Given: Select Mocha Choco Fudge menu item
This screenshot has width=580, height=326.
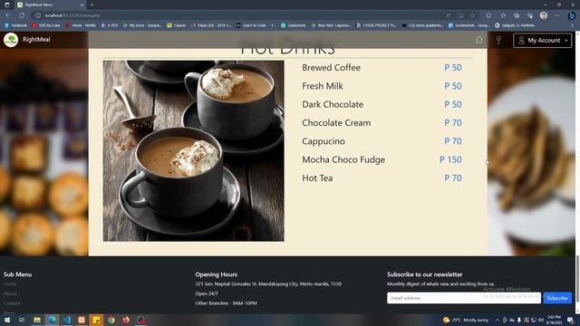Looking at the screenshot, I should coord(343,159).
